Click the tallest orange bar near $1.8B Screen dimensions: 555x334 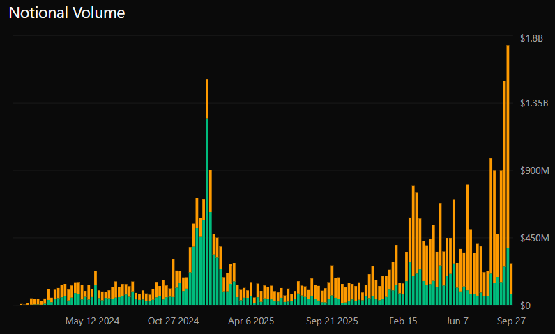pos(508,147)
